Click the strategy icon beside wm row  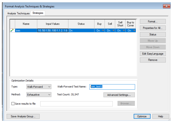tap(12, 30)
